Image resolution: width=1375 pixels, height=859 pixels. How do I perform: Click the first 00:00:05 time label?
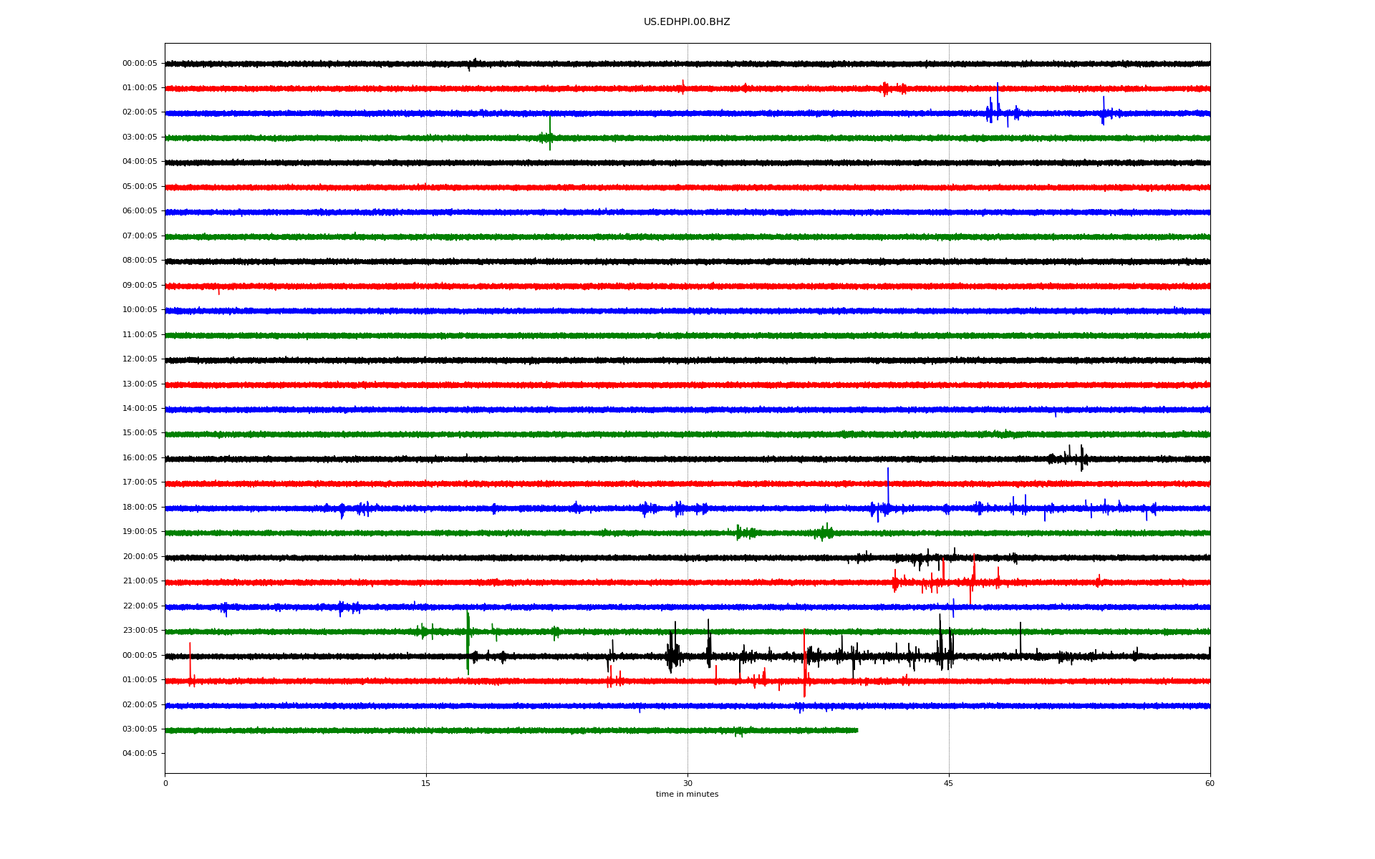point(140,64)
